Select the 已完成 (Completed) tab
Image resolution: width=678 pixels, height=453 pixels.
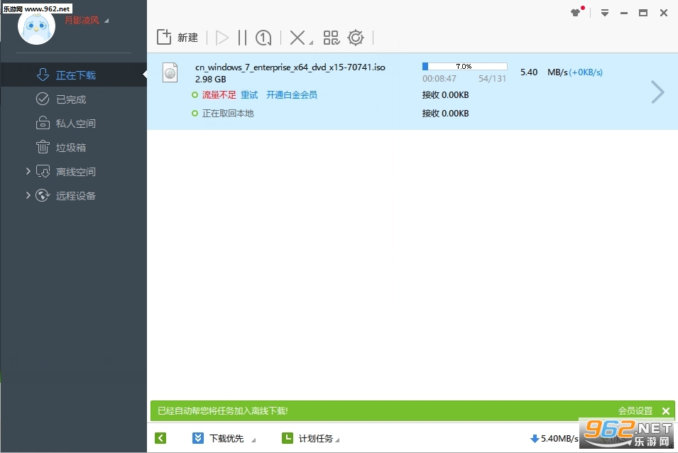click(x=74, y=99)
